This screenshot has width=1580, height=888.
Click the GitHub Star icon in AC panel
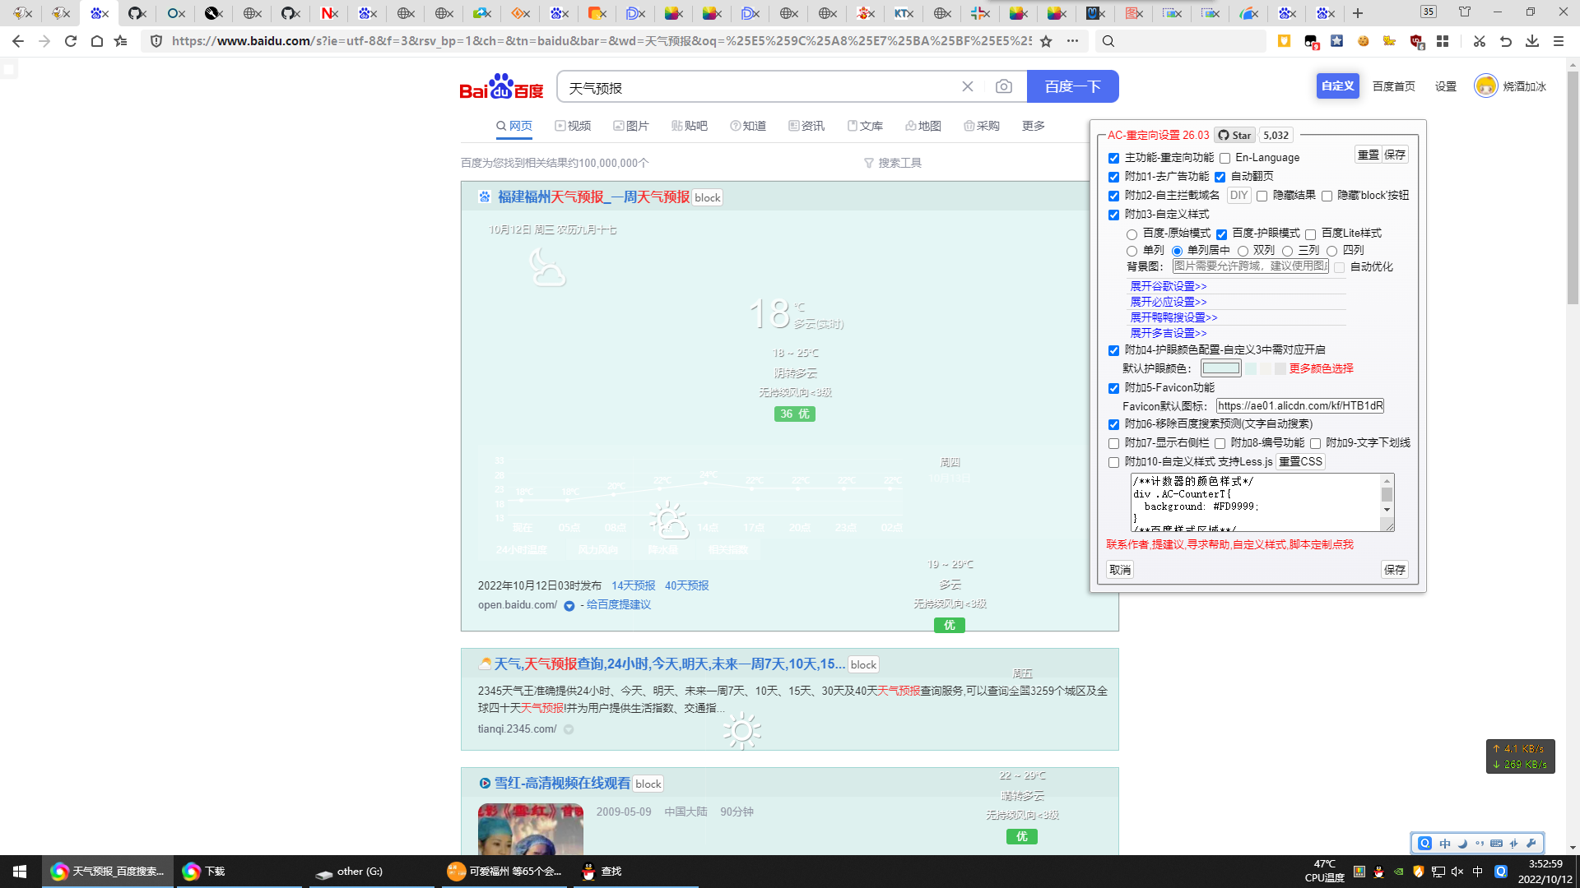(1224, 135)
